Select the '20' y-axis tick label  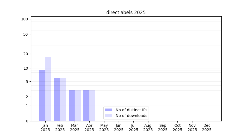26,54
